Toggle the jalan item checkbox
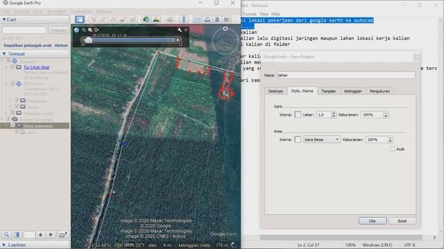 17,131
